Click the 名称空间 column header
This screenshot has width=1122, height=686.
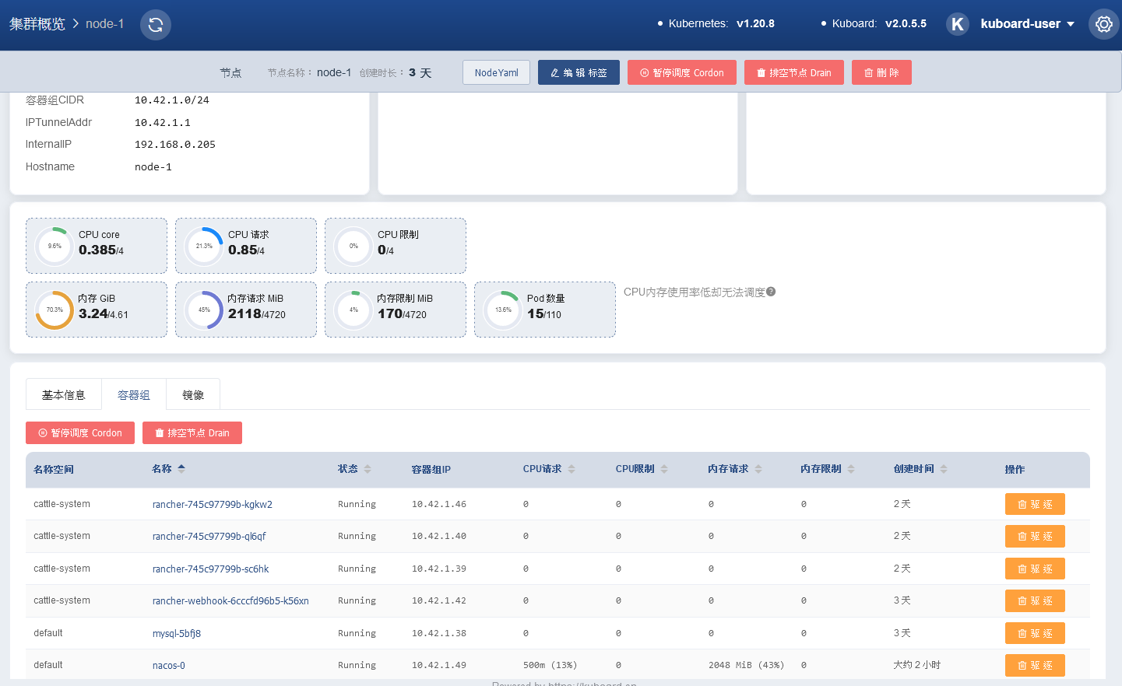click(x=54, y=469)
